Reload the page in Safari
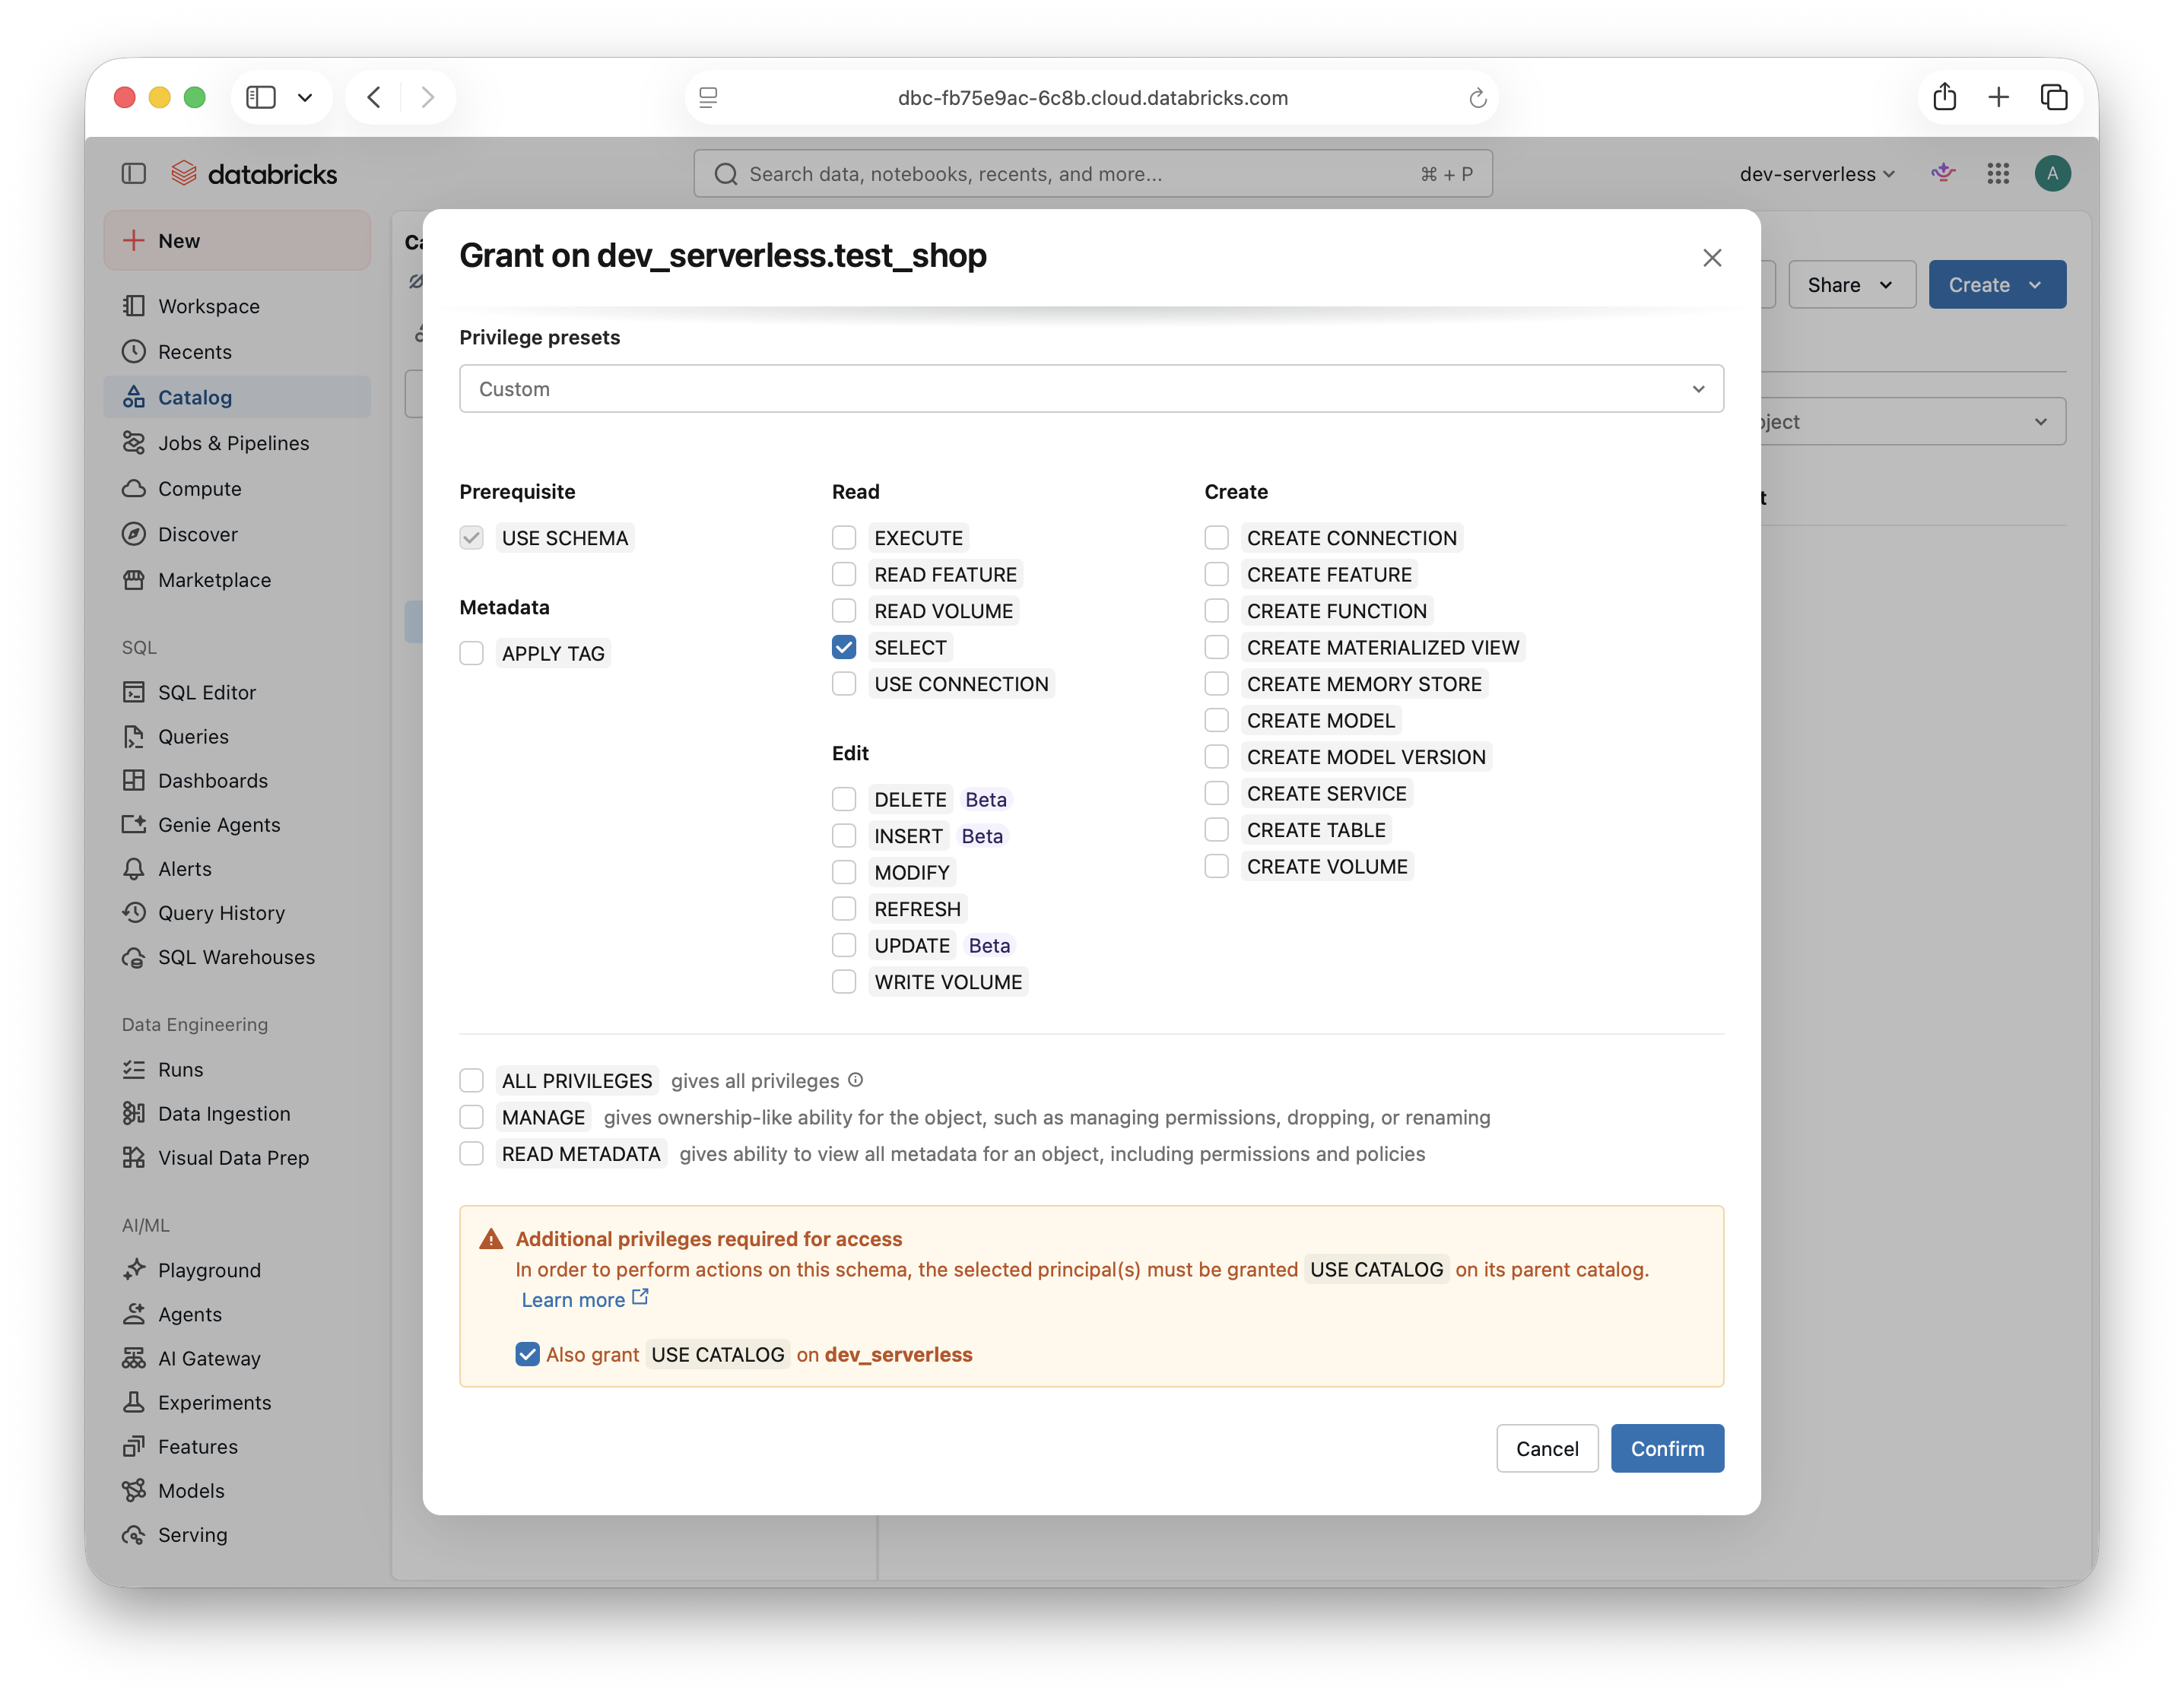The image size is (2184, 1700). (1477, 98)
